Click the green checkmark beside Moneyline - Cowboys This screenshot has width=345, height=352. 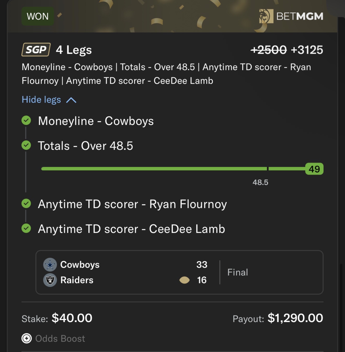pyautogui.click(x=26, y=121)
